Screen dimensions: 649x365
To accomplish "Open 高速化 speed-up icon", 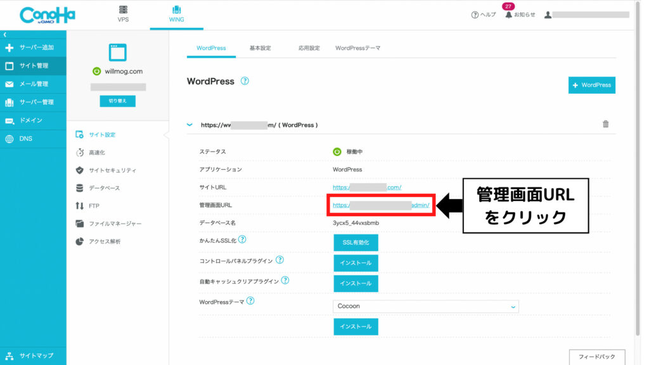I will pos(80,153).
